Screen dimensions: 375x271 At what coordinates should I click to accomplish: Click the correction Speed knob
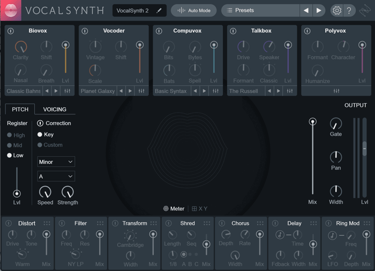(45, 192)
